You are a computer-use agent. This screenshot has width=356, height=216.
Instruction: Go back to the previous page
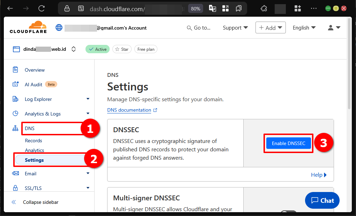click(x=10, y=9)
